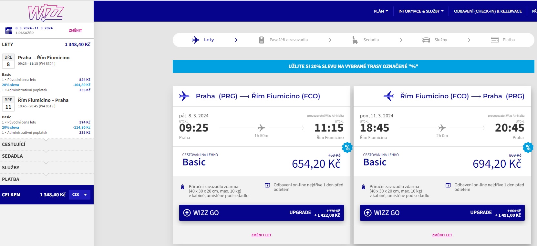Viewport: 537px width, 246px height.
Task: Click the check-in calendar icon on the return fare
Action: [x=448, y=185]
